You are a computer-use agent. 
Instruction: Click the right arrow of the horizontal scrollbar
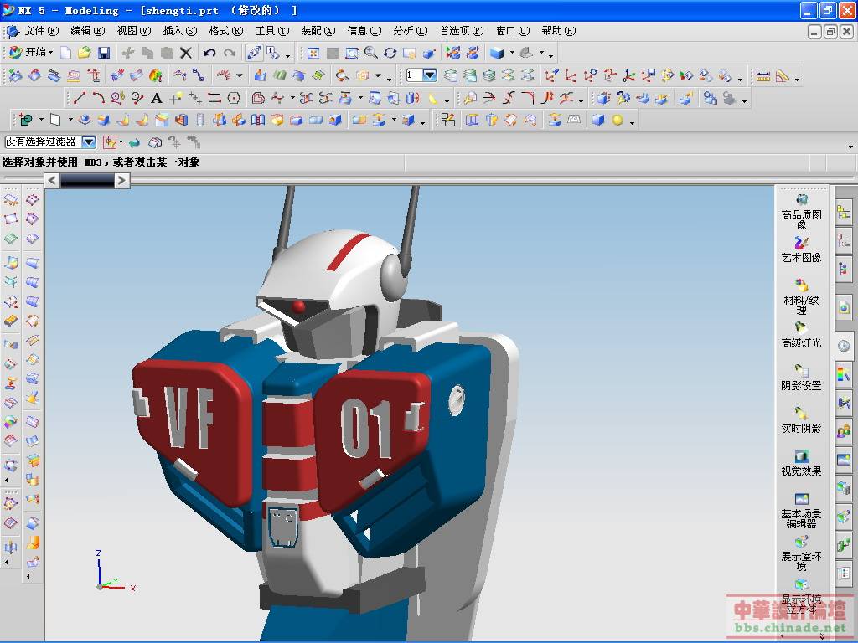(x=122, y=181)
